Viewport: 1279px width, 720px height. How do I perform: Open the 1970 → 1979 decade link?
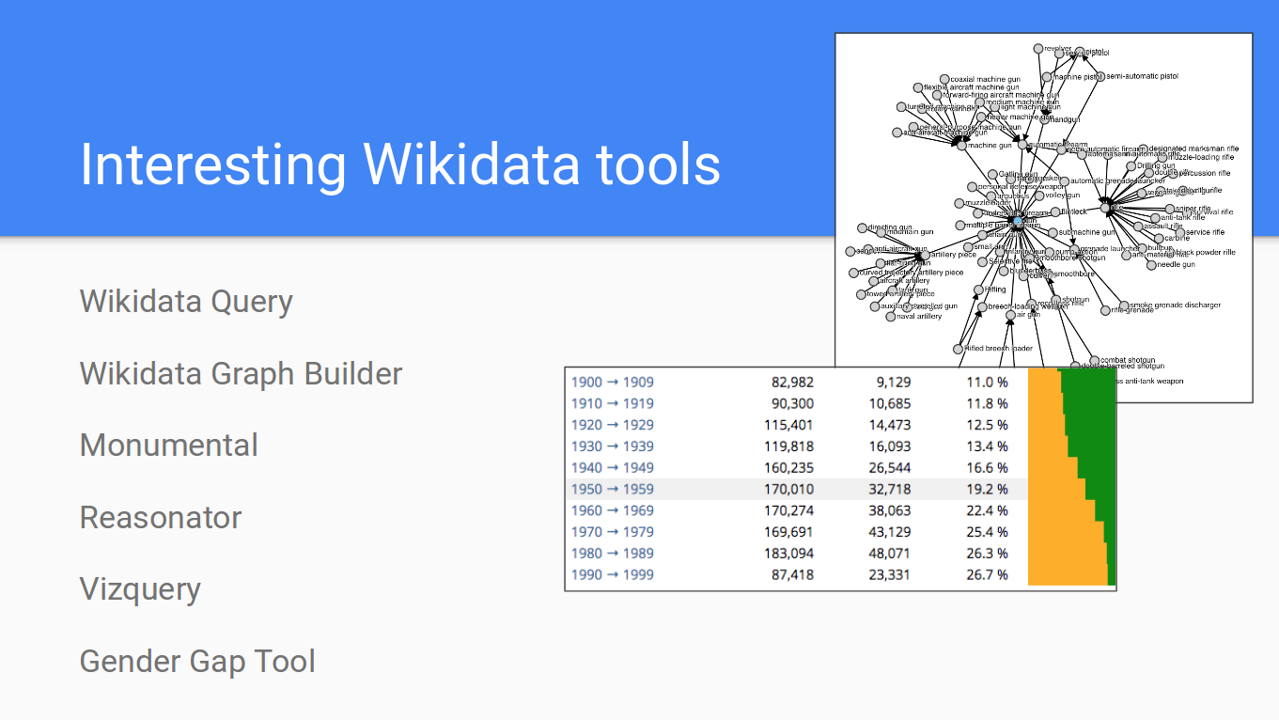[x=613, y=532]
